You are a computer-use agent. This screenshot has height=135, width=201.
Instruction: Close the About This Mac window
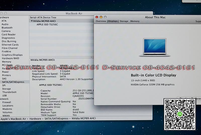pyautogui.click(x=97, y=17)
